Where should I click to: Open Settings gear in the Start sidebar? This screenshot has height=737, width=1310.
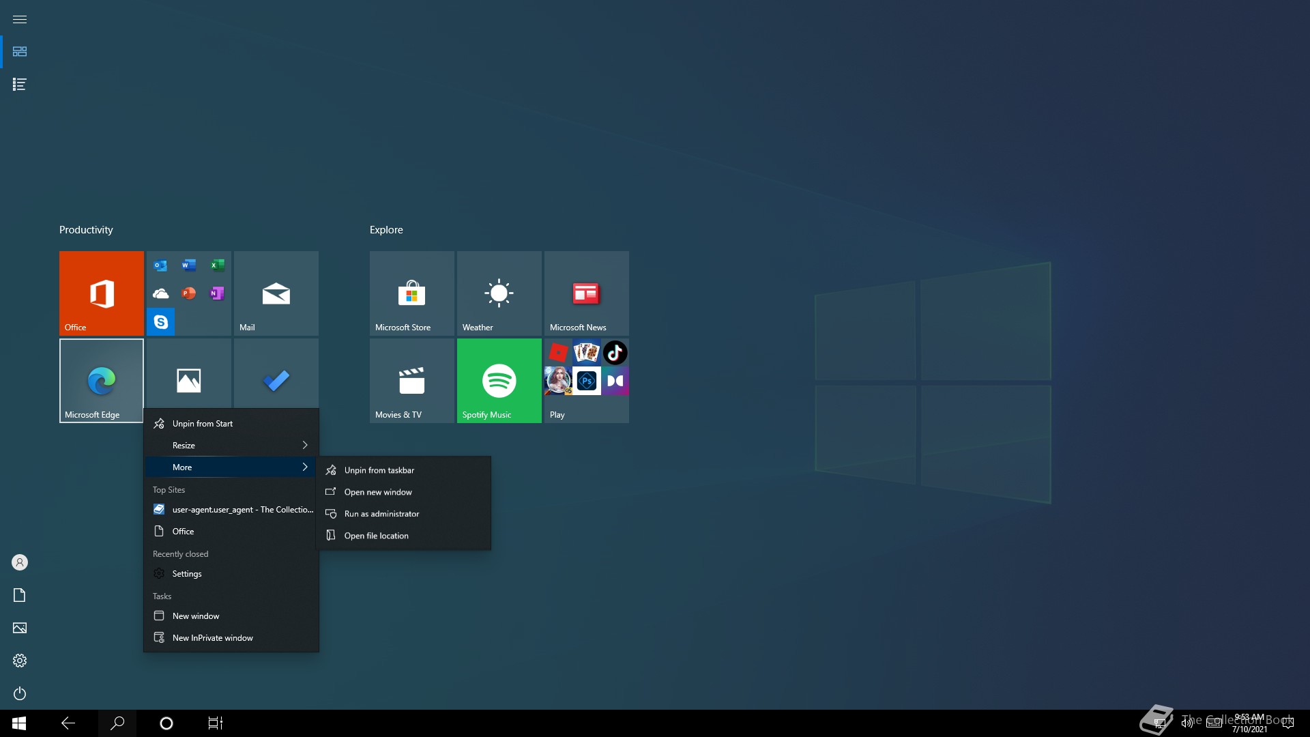(x=20, y=661)
